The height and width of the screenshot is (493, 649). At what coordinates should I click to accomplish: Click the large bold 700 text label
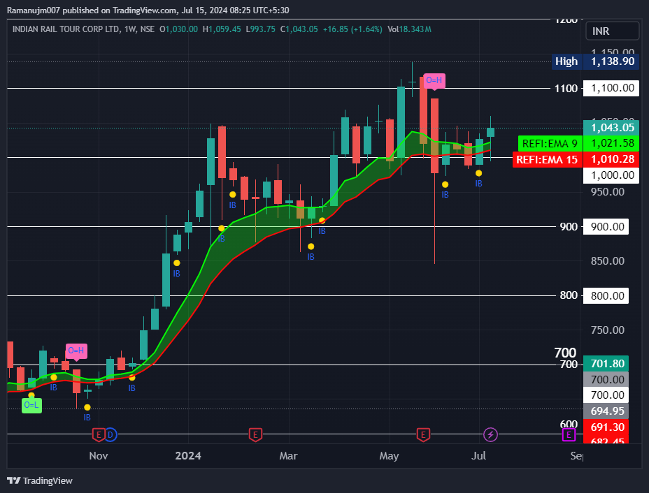(565, 353)
